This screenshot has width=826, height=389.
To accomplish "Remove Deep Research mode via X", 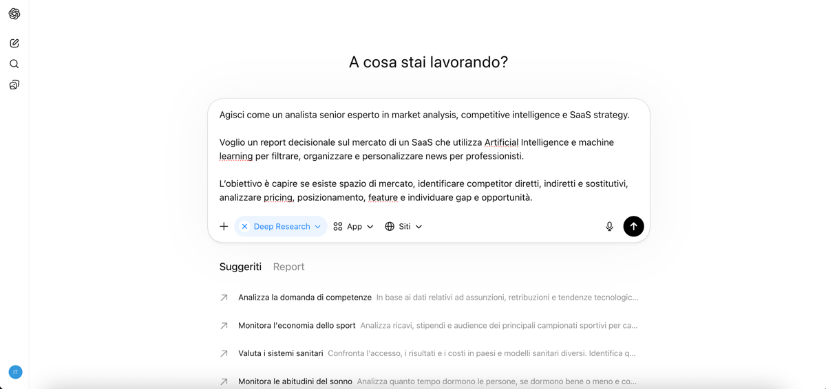I will click(244, 226).
